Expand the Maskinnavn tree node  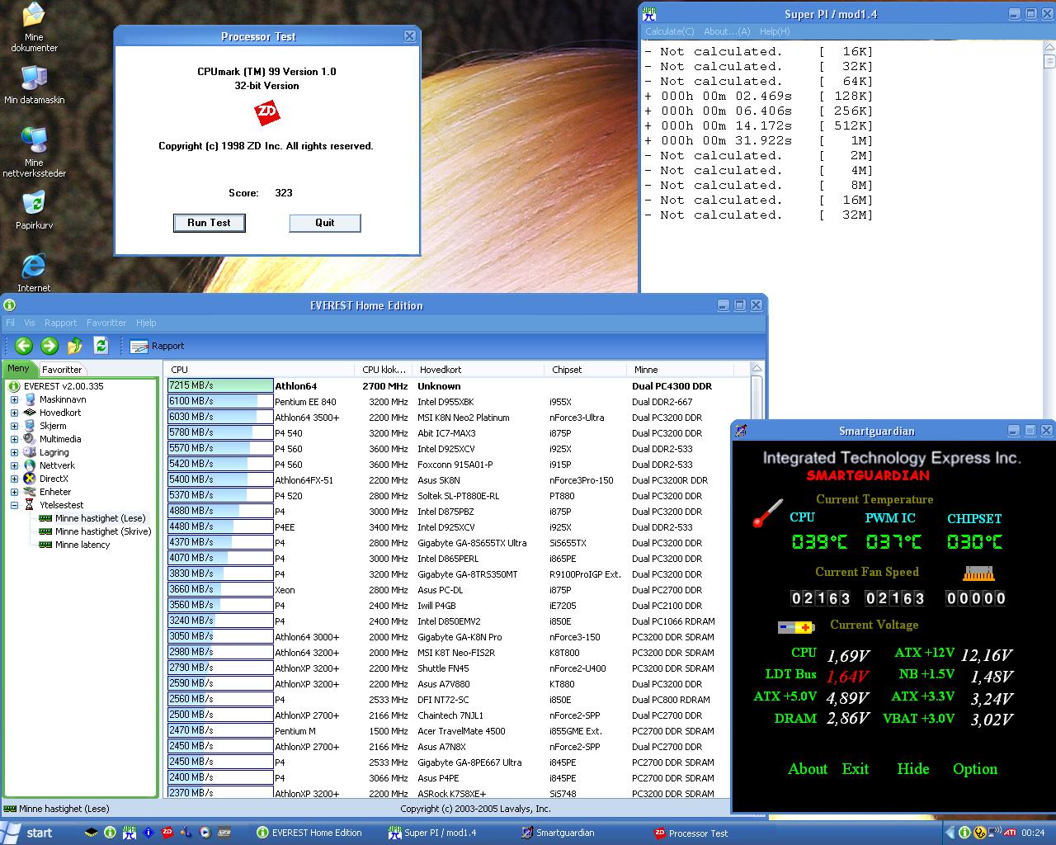(14, 399)
